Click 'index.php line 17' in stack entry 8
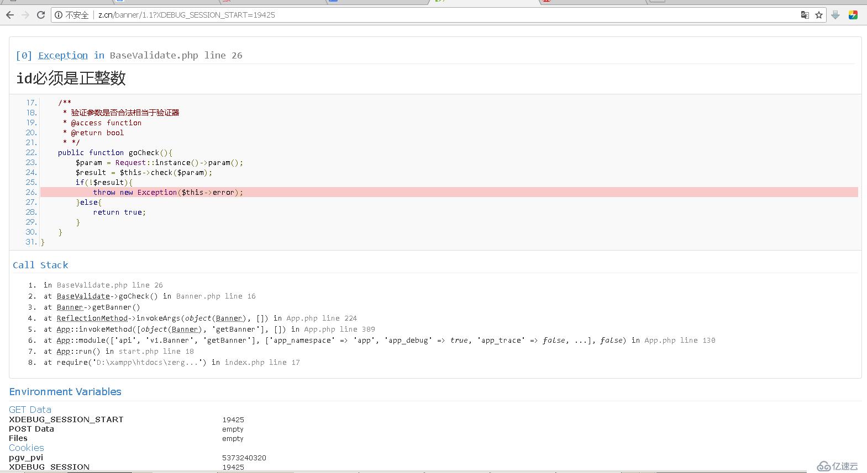The width and height of the screenshot is (867, 473). (x=262, y=363)
